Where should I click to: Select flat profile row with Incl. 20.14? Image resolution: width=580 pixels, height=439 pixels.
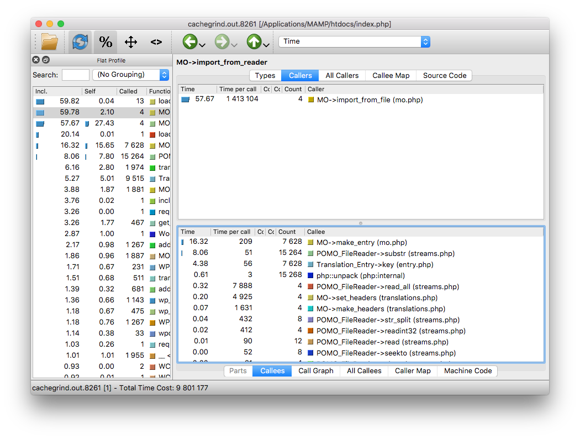102,134
